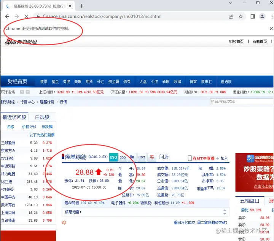Focus the 拼音/代码/名称 search box
This screenshot has height=241, width=274.
(242, 102)
